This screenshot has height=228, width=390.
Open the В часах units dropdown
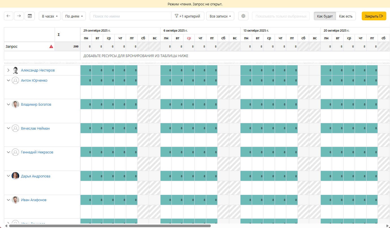[49, 16]
